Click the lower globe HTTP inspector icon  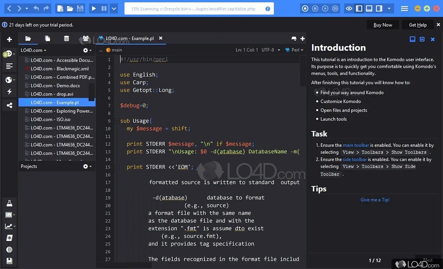tap(9, 250)
